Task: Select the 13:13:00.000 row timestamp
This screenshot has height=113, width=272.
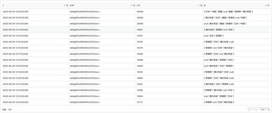Action: pos(15,30)
